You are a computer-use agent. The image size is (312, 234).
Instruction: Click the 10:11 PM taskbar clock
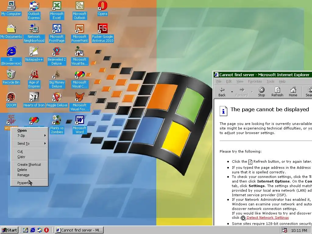coord(299,231)
